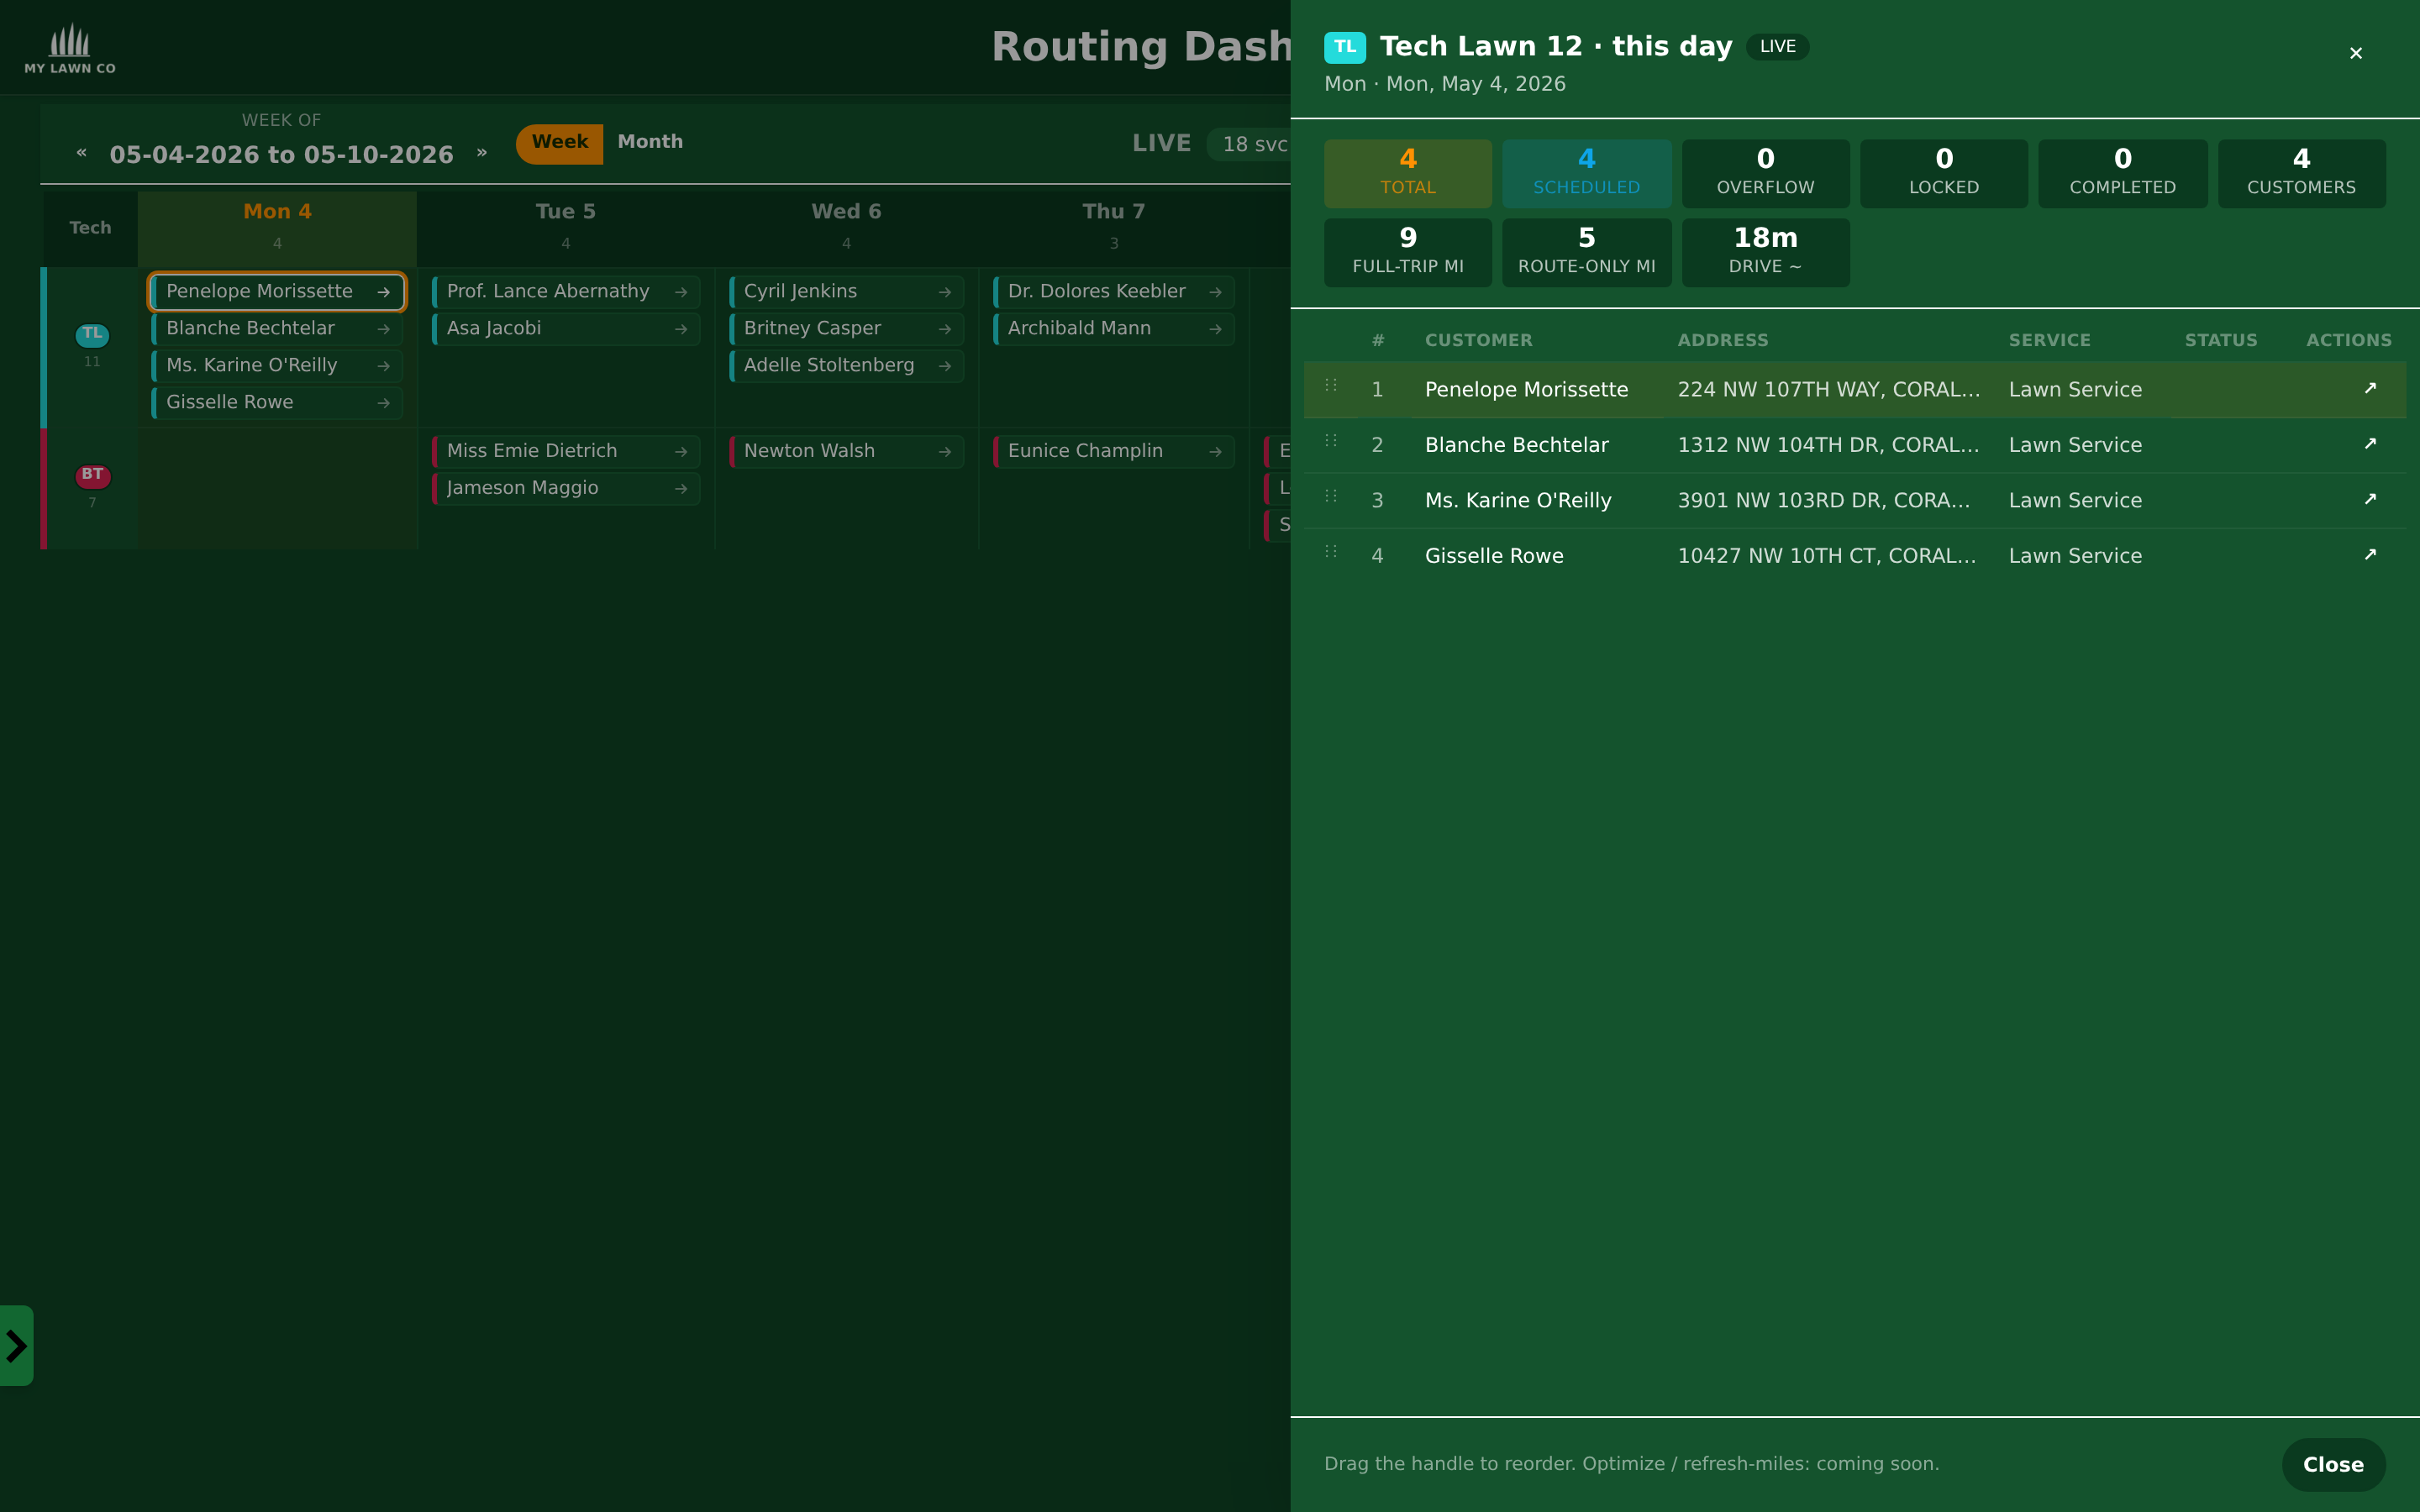Open Jameson Maggio service card
Image resolution: width=2420 pixels, height=1512 pixels.
566,489
